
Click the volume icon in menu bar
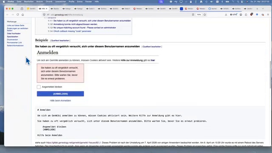point(212,2)
